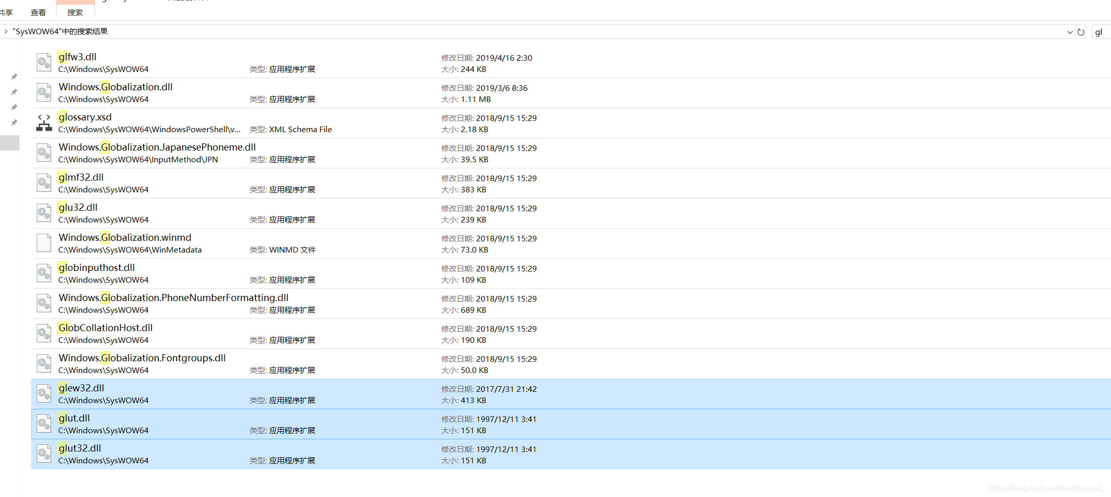
Task: Click the glut32.dll file icon
Action: click(44, 454)
